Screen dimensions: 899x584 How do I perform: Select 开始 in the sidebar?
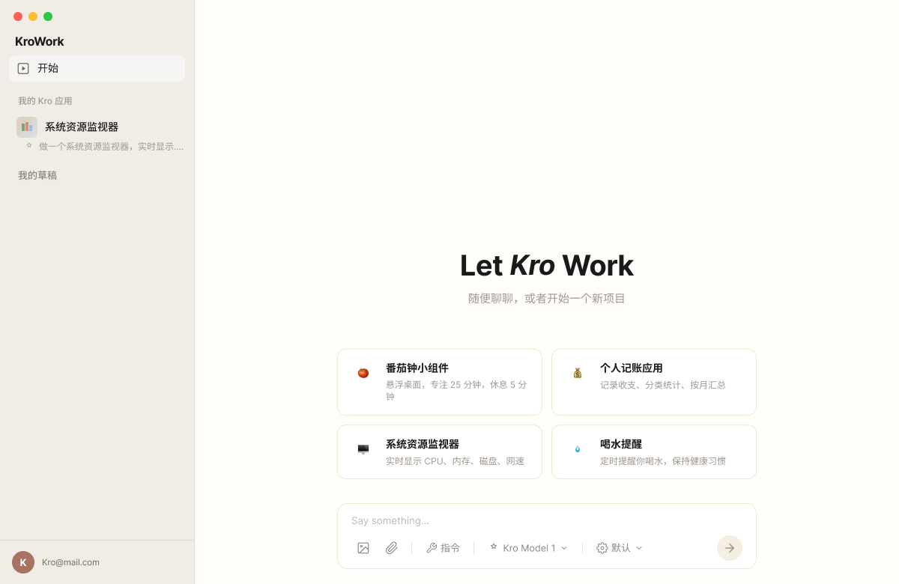[x=47, y=68]
